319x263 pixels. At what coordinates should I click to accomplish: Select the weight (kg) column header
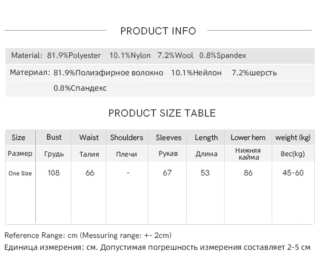[x=293, y=138]
